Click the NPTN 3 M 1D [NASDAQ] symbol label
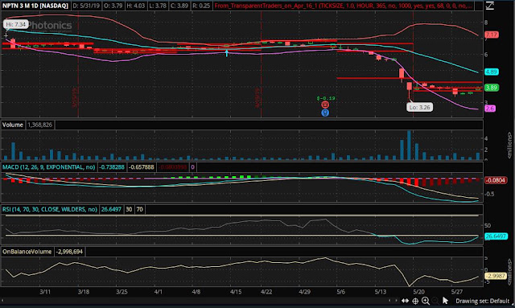The height and width of the screenshot is (308, 515). tap(35, 6)
